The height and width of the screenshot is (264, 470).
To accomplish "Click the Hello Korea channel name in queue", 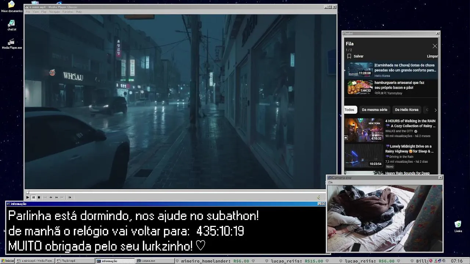I will click(x=382, y=76).
